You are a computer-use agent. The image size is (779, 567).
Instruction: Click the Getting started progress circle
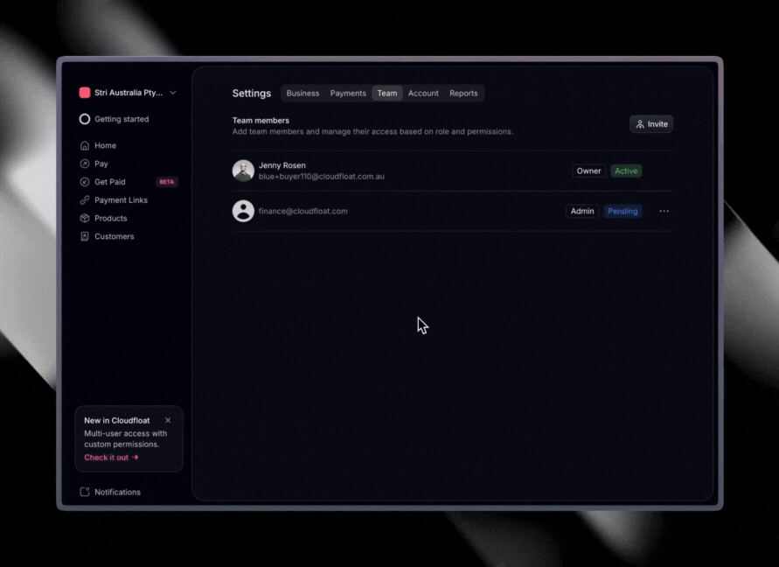click(85, 119)
